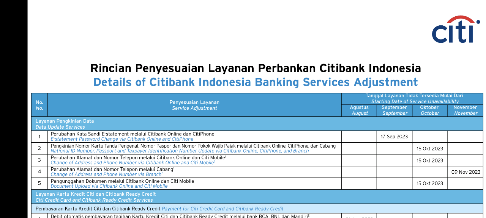Select the title 'Rincian Penyesuaian Layanan Perbankan Citibank Indonesia'
Image resolution: width=486 pixels, height=218 pixels.
coord(256,69)
